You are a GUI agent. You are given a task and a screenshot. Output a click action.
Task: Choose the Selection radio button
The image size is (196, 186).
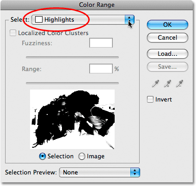pos(43,156)
